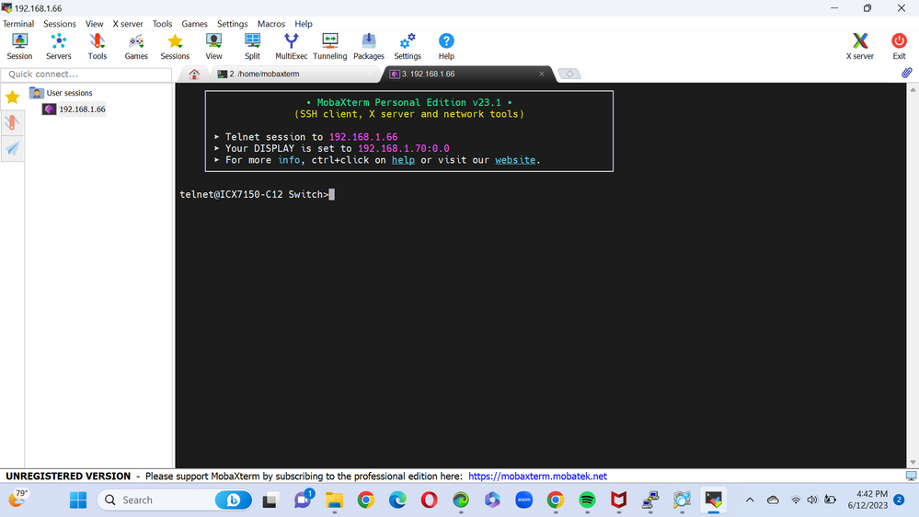Select 192.168.1.66 in User sessions tree
919x517 pixels.
coord(82,109)
